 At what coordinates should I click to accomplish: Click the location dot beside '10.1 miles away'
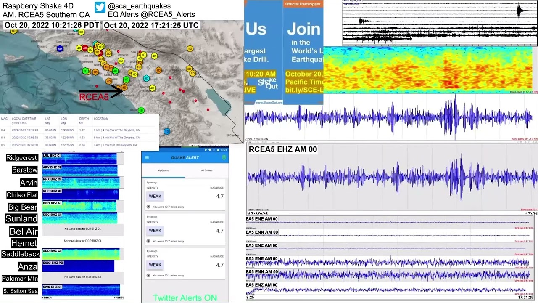tap(148, 275)
